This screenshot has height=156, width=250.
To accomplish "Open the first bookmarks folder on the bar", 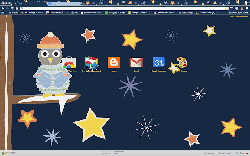I will (4, 12).
